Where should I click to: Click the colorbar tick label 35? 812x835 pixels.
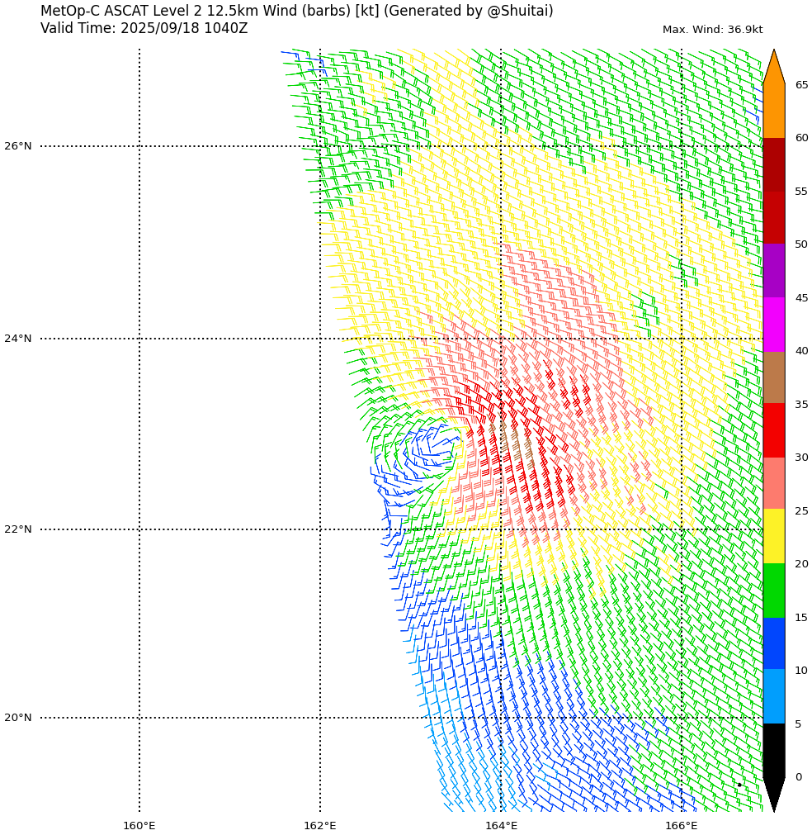(801, 404)
